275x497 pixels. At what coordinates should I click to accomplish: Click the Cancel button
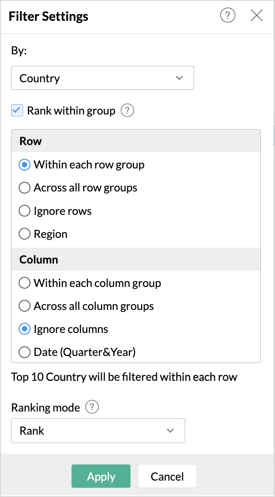[x=167, y=476]
